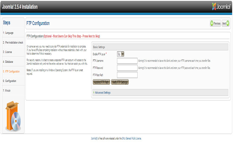
Task: Select step 3: License
Action: 7,52
